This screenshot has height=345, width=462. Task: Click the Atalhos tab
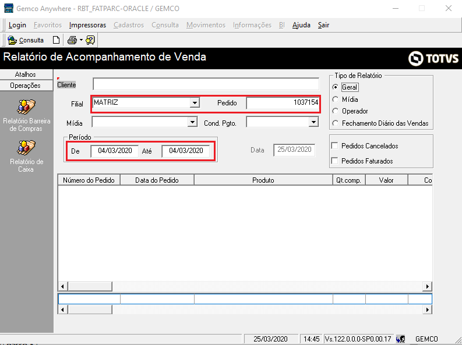click(26, 74)
